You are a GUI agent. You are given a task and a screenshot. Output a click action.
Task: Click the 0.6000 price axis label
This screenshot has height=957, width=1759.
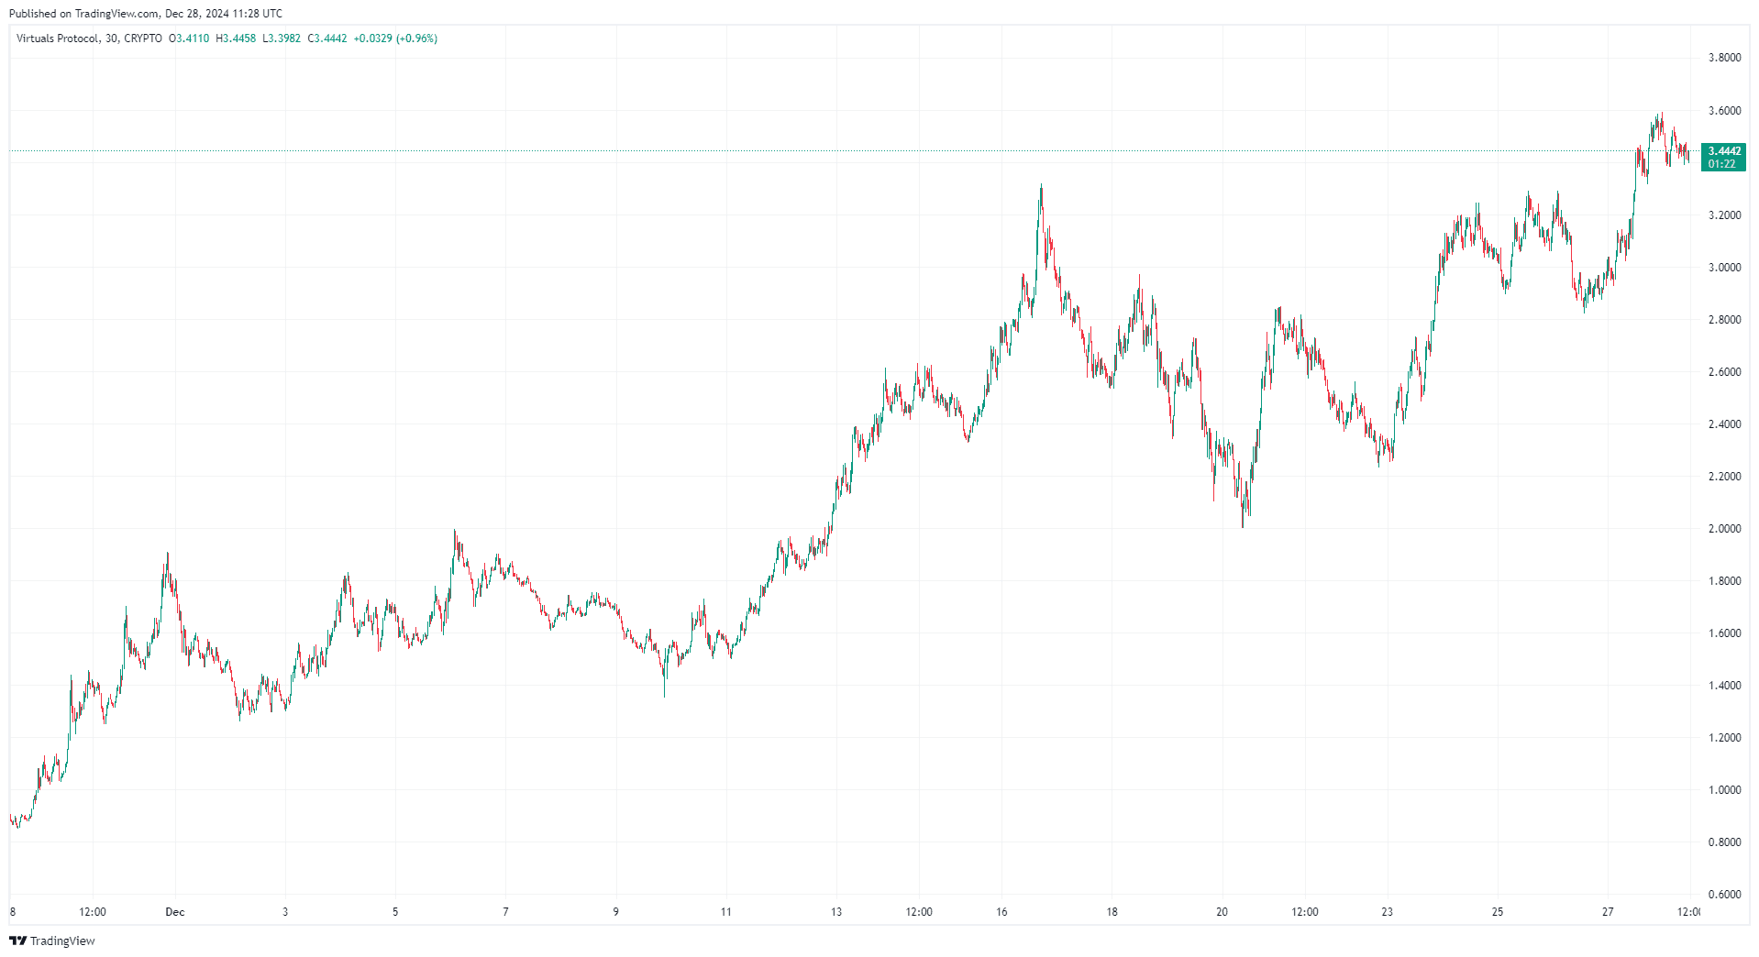(x=1724, y=895)
